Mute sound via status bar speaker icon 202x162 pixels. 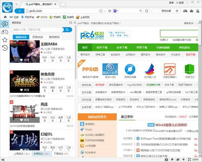click(x=184, y=160)
